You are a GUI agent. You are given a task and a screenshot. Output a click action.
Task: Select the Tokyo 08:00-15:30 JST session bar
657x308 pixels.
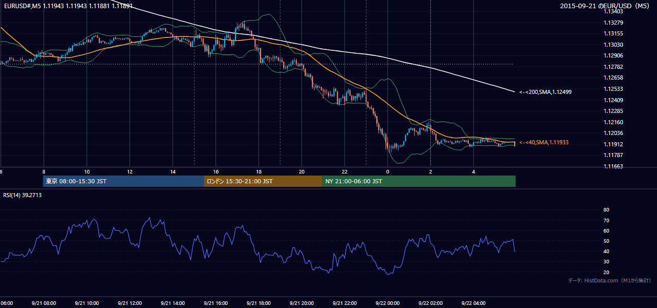click(123, 181)
